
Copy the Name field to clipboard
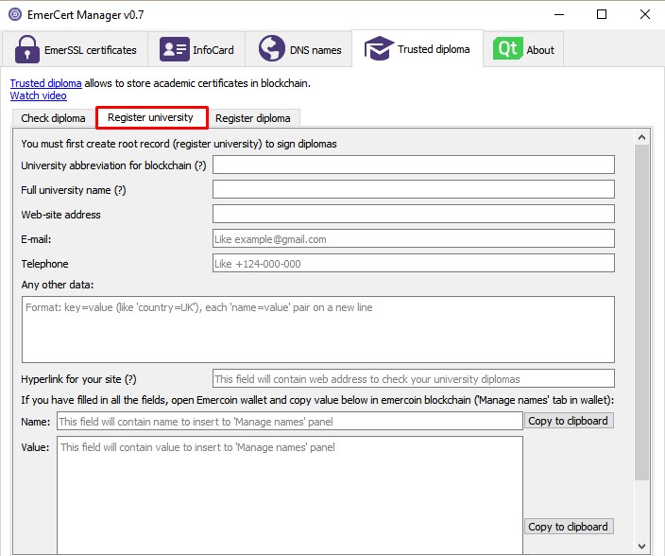click(569, 421)
